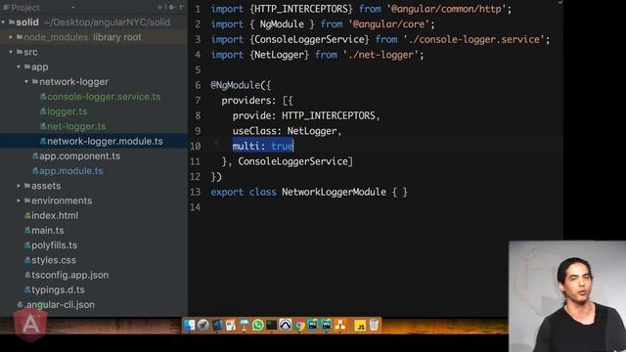Click console-logger.service.ts file icon

click(43, 97)
